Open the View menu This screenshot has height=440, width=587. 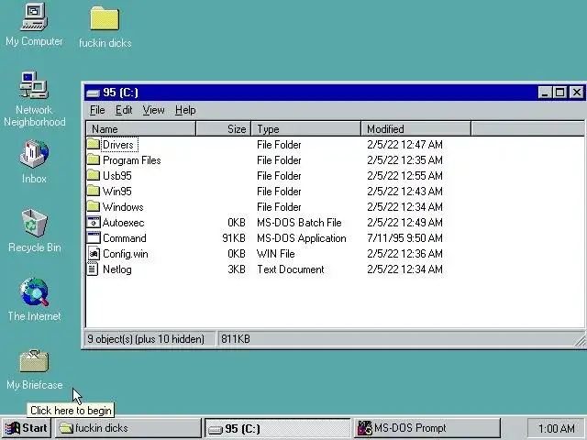click(153, 110)
